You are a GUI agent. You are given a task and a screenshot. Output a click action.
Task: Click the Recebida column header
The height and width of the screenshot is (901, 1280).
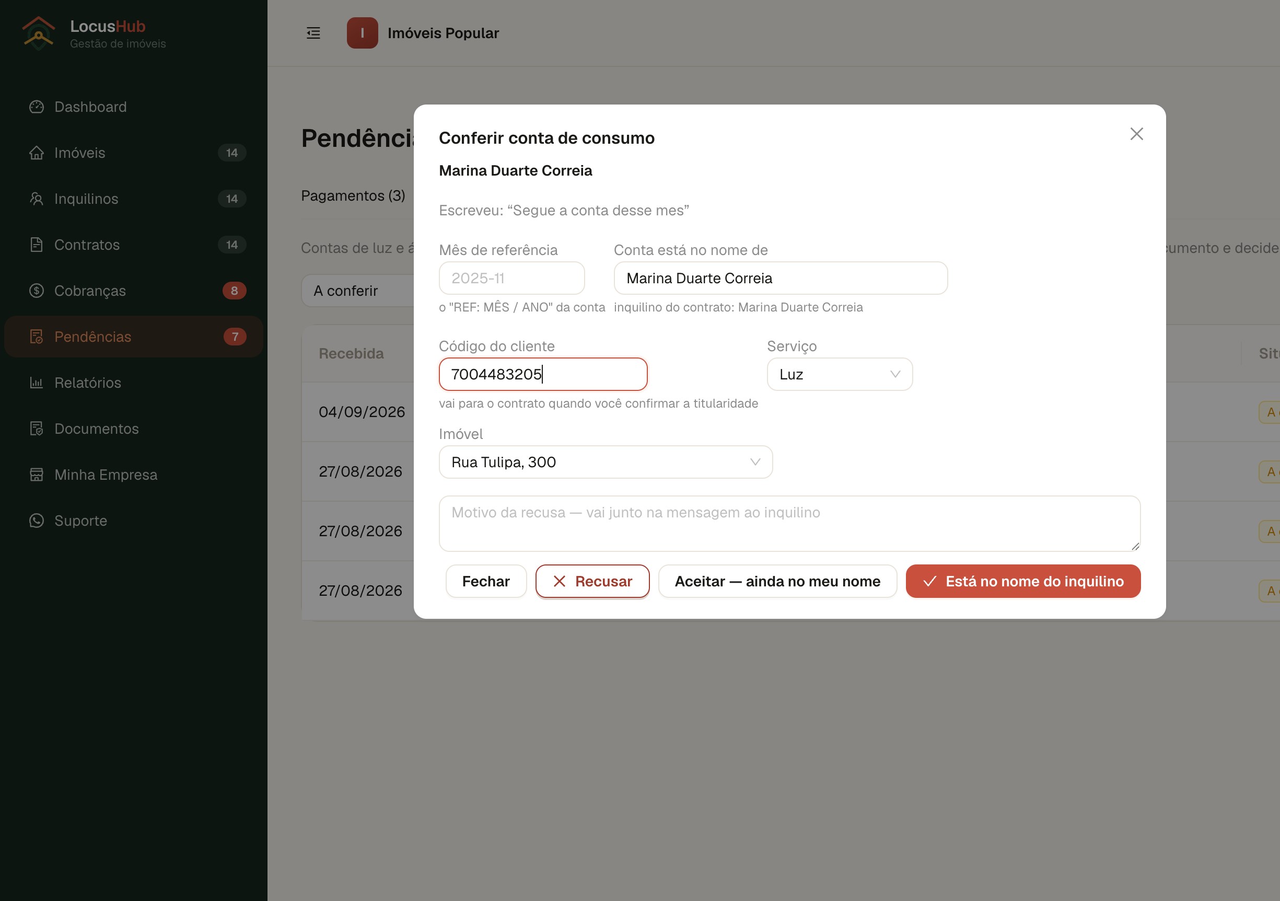(x=351, y=353)
